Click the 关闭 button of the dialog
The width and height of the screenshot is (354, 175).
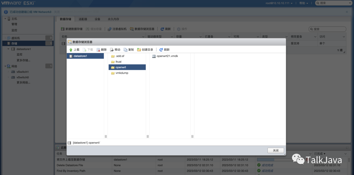(276, 151)
